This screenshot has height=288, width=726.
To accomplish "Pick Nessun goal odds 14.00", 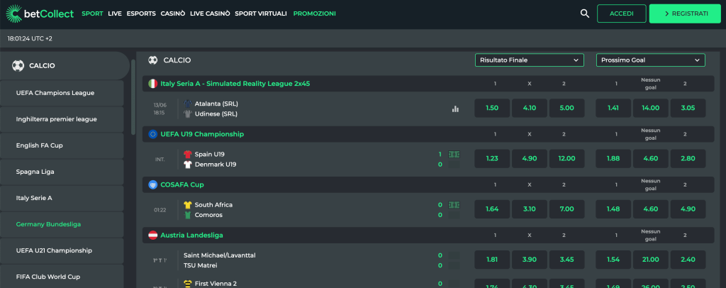I will tap(651, 108).
